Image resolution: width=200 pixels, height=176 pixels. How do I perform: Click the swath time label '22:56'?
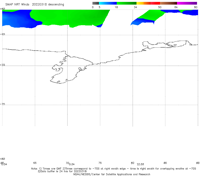point(140,164)
